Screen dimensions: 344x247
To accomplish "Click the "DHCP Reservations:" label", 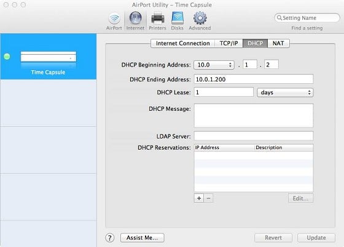I will tap(164, 148).
